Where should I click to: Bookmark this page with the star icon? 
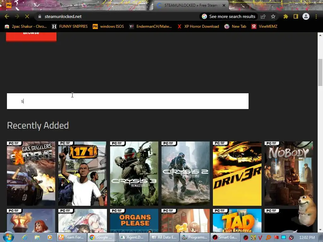[x=273, y=16]
